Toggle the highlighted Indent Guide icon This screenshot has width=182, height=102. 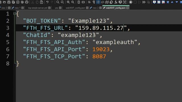coord(98,2)
